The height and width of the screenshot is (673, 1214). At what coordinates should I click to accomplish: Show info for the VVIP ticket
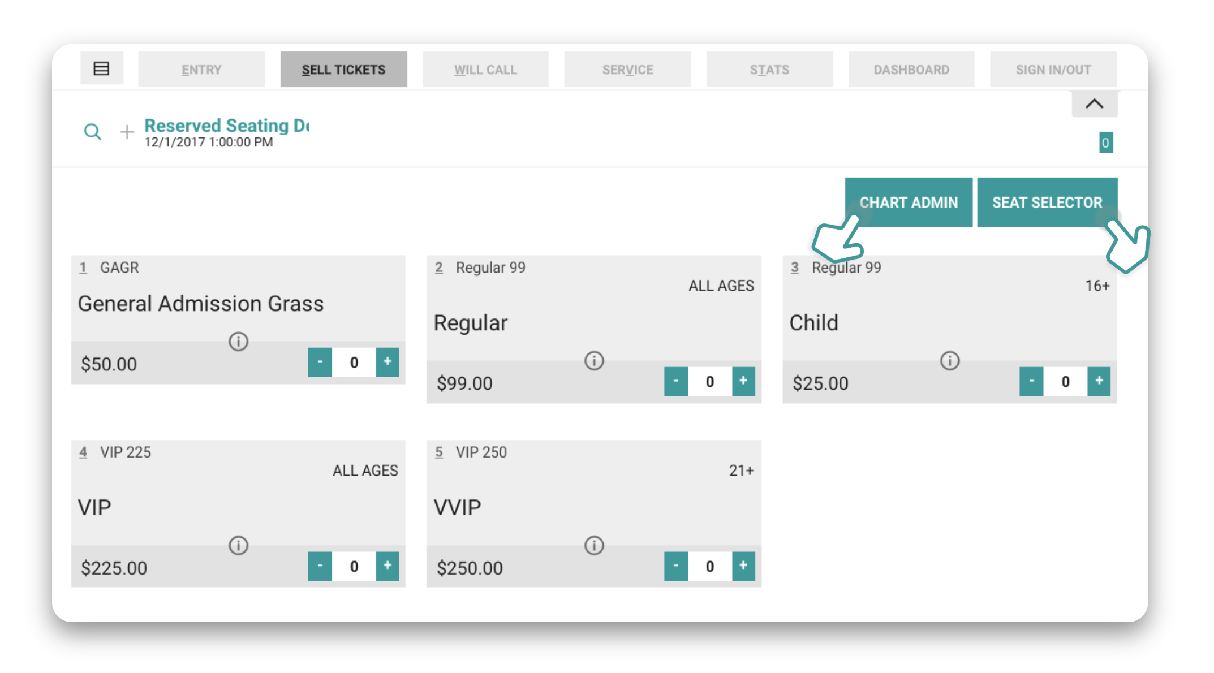coord(594,546)
